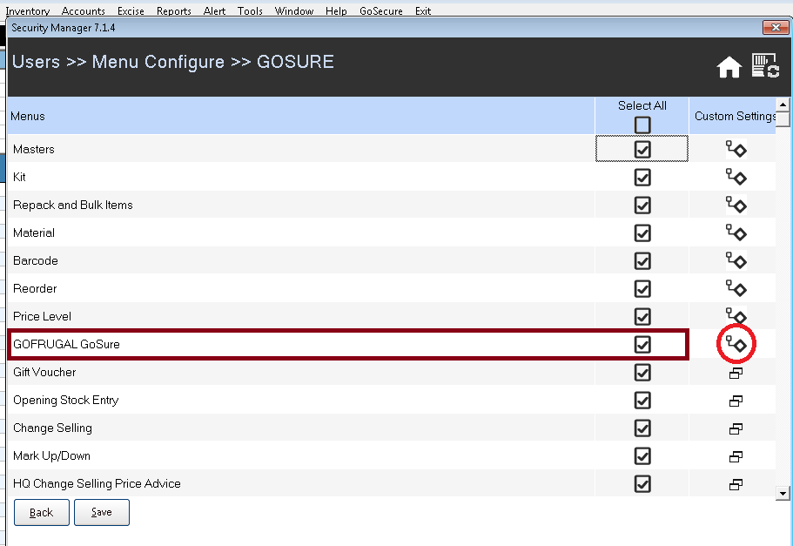Click settings icon for Gift Voucher row
The image size is (793, 546).
coord(736,373)
